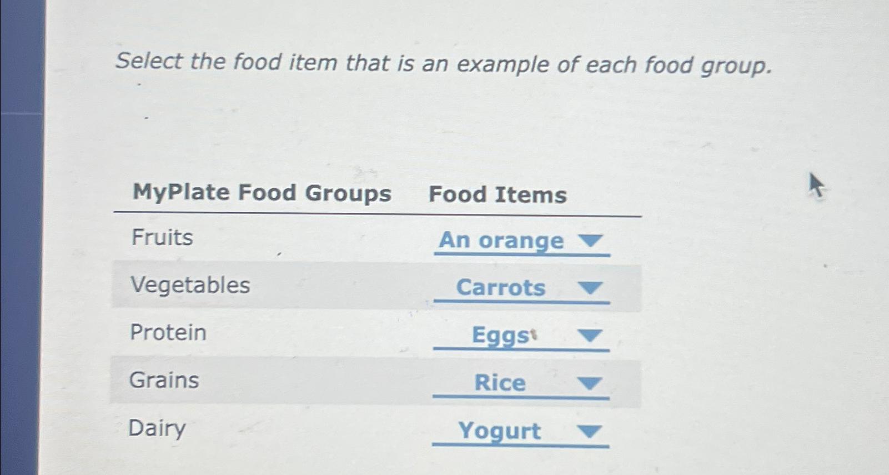Screen dimensions: 889x475
Task: Click the Dairy row label
Action: tap(158, 428)
